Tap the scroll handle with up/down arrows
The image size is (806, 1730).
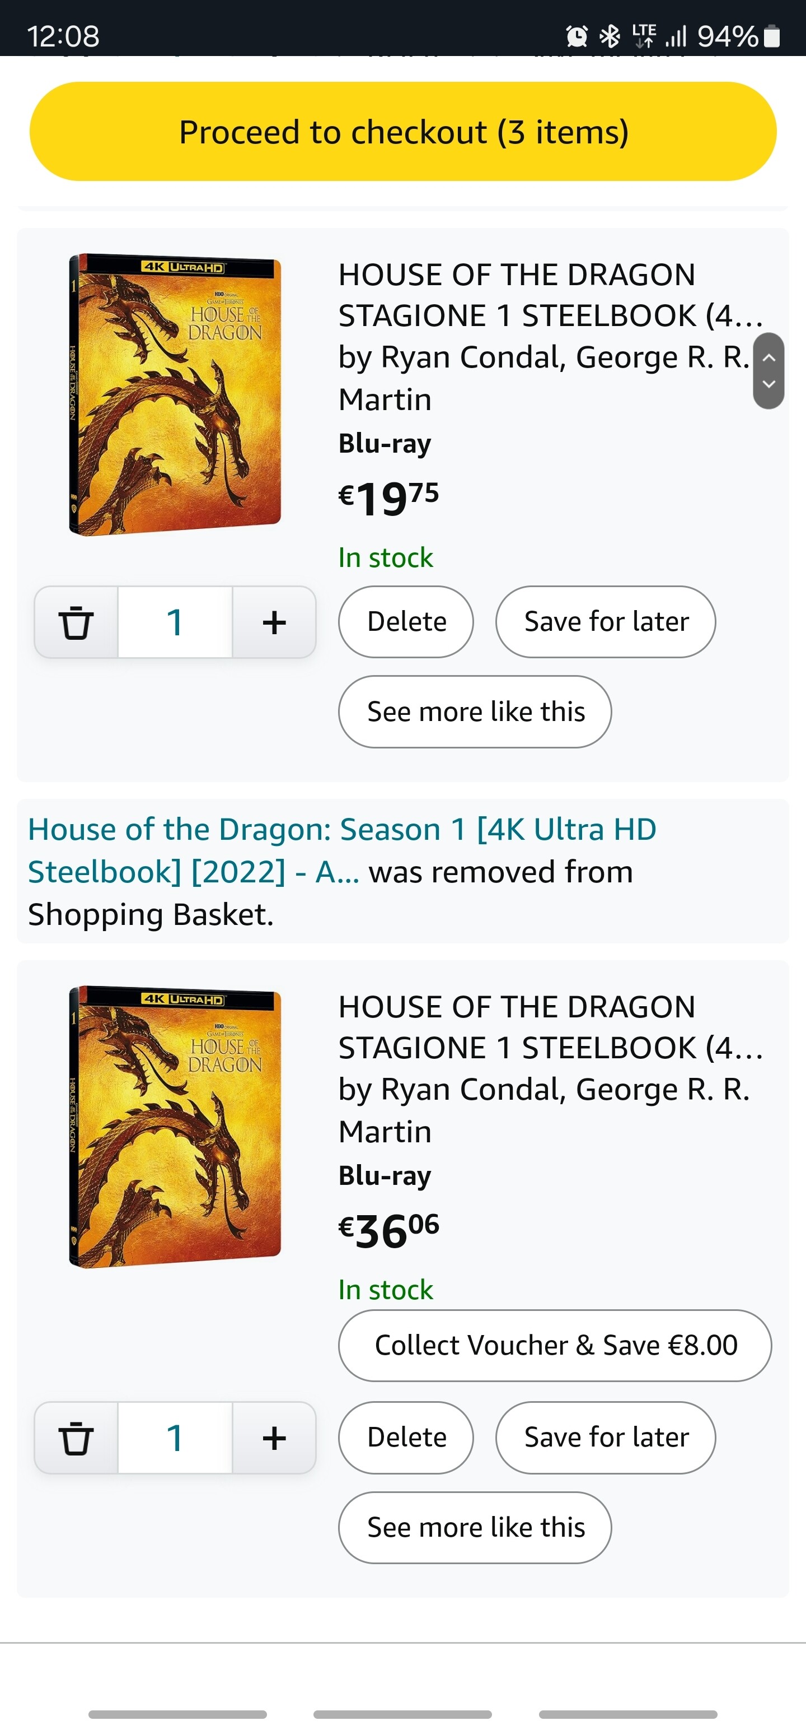pyautogui.click(x=769, y=371)
